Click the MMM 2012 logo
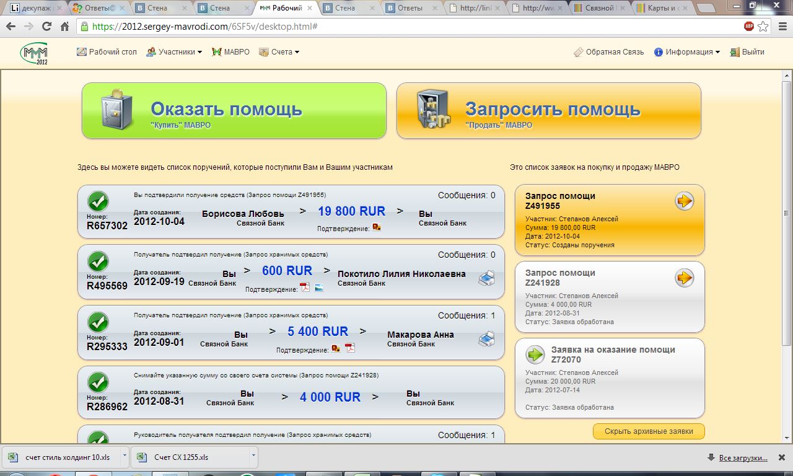Viewport: 793px width, 476px height. [34, 54]
